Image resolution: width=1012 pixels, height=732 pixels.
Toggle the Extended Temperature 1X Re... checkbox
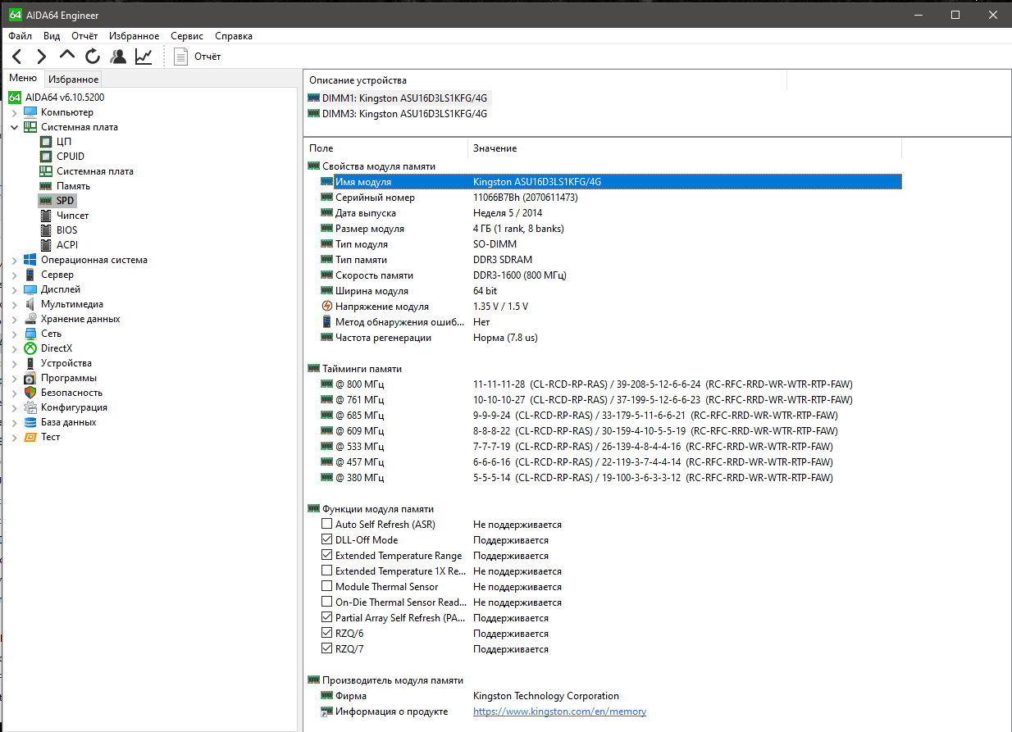[x=327, y=571]
